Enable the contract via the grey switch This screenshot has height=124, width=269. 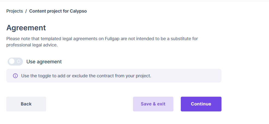15,61
